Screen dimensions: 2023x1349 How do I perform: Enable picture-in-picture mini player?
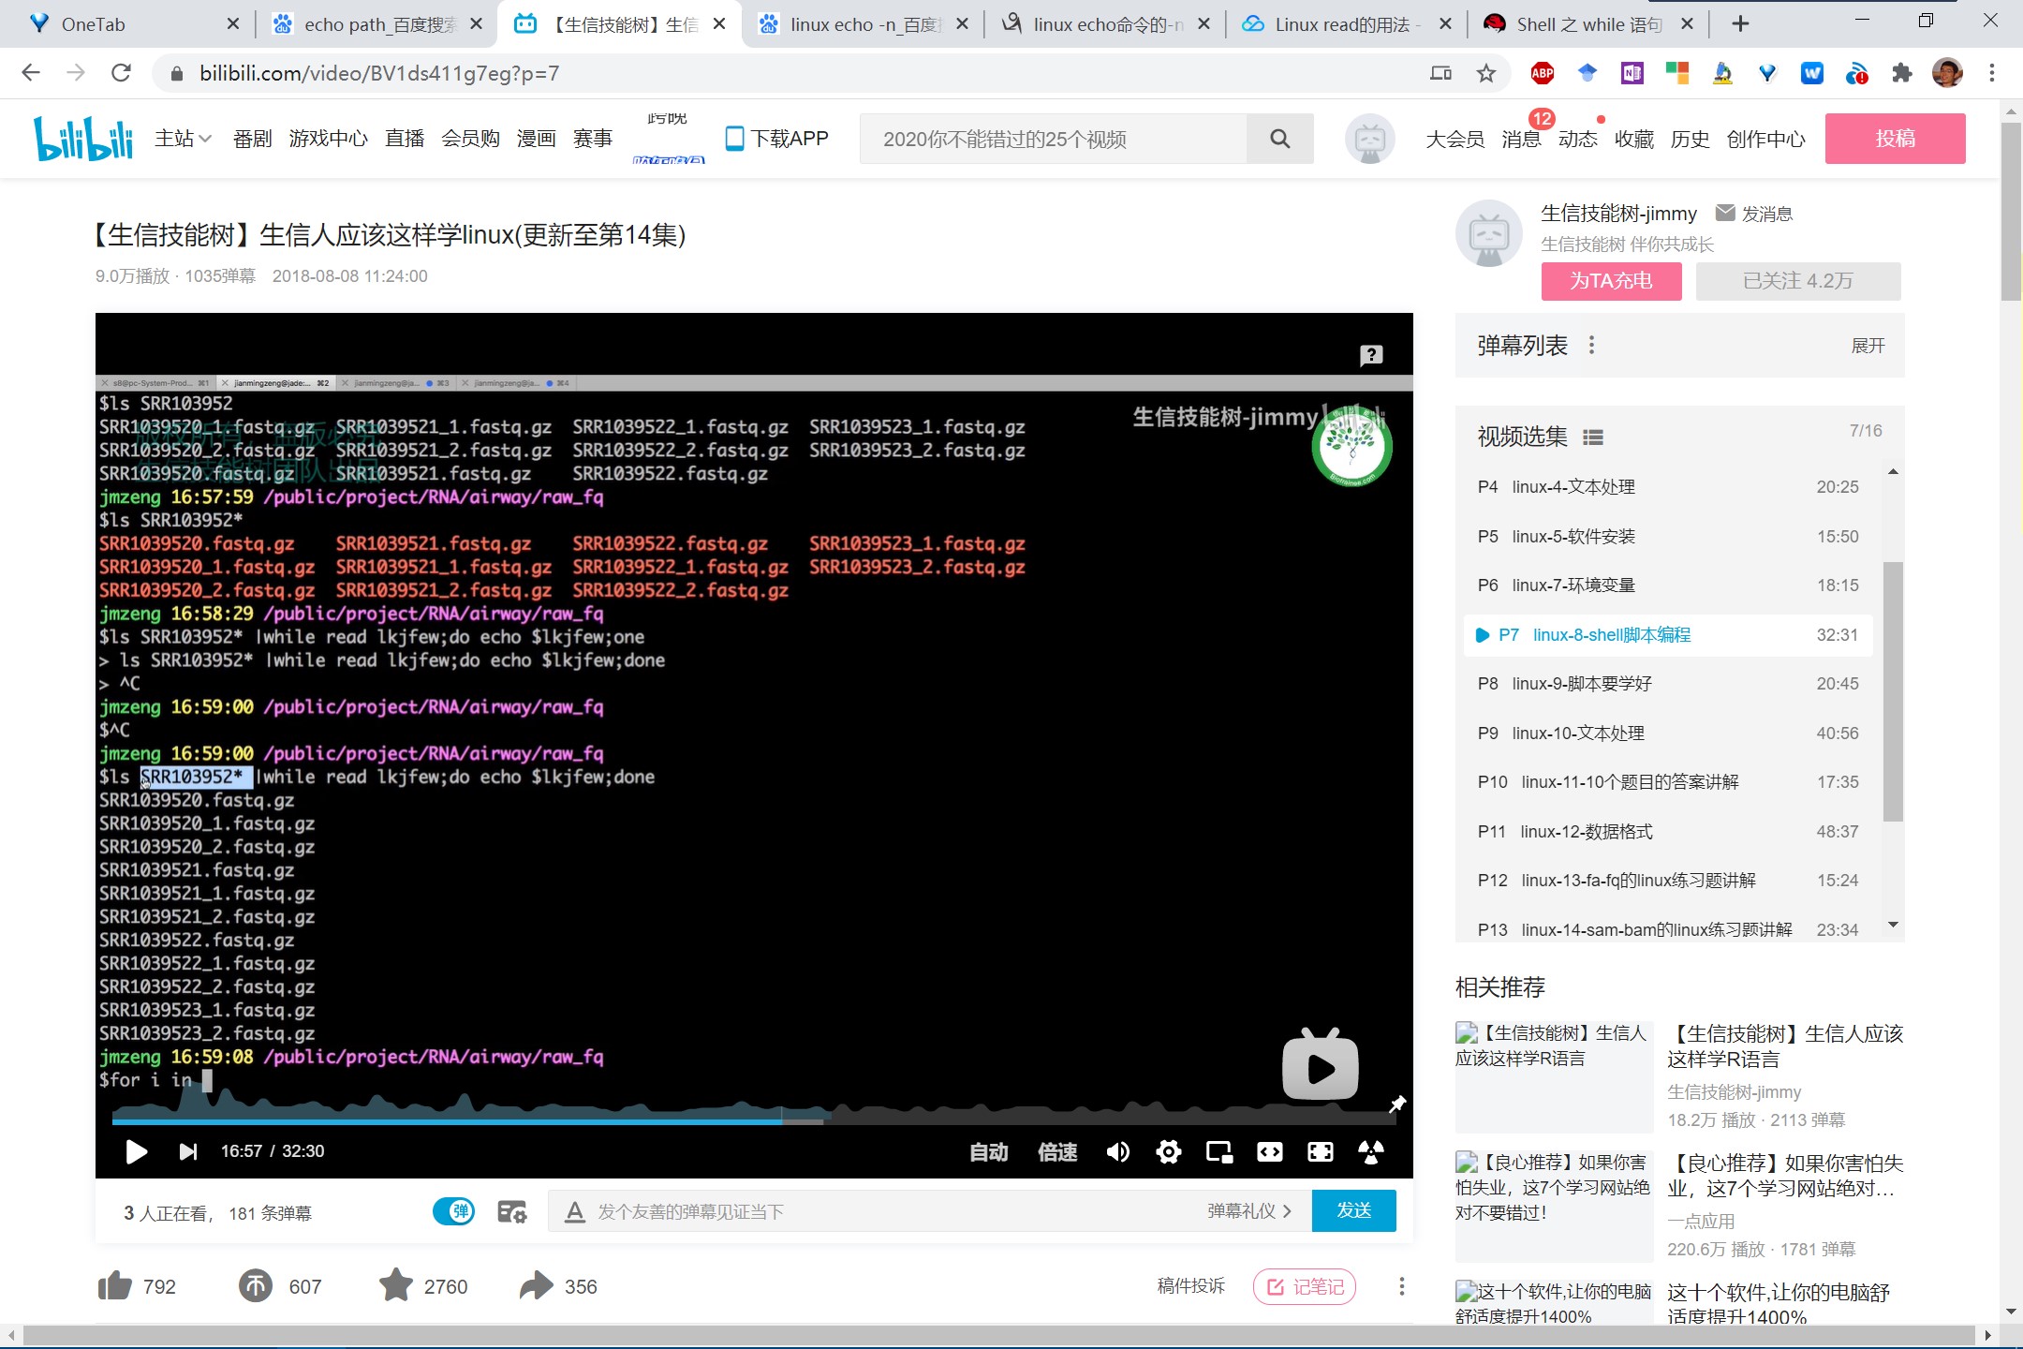1218,1151
